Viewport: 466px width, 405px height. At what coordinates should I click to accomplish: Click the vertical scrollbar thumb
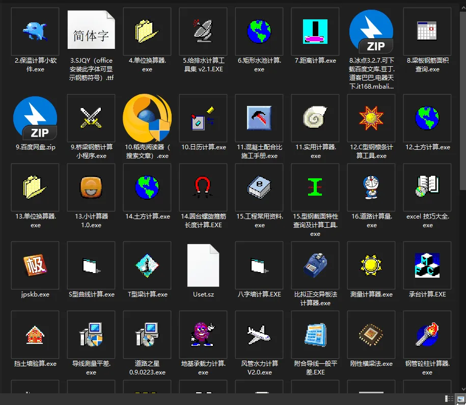(x=463, y=101)
